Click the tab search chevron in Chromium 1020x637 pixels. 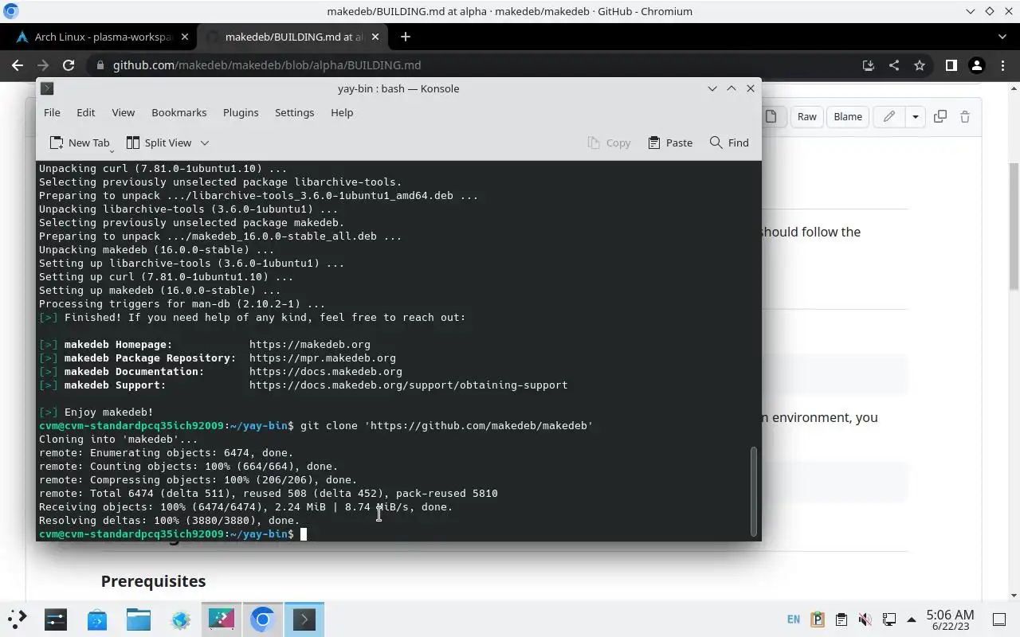click(x=1002, y=37)
